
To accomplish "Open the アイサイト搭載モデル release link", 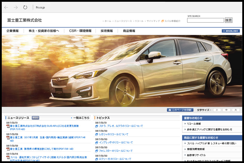I will (x=48, y=159).
